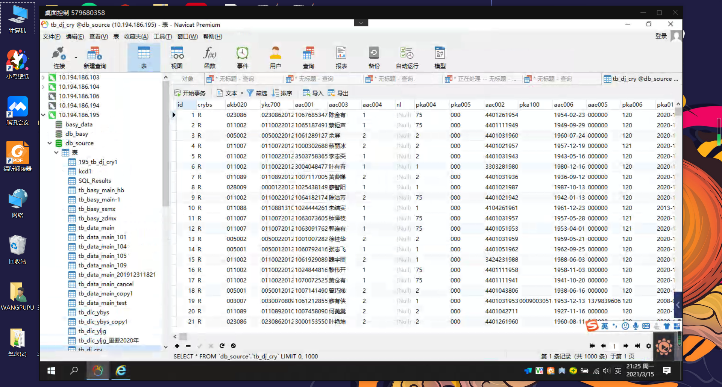Open the Backup (备份) icon
The height and width of the screenshot is (387, 722).
pyautogui.click(x=374, y=57)
